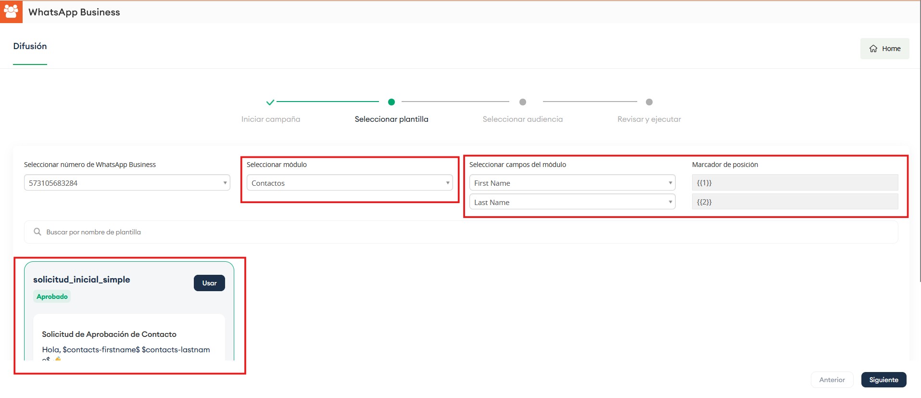Click the Revisar y ejecutar step dot

tap(649, 102)
